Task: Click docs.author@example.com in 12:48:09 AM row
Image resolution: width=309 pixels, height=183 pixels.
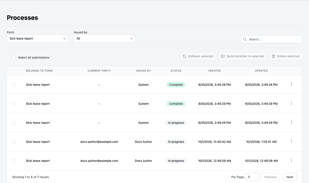Action: click(99, 161)
